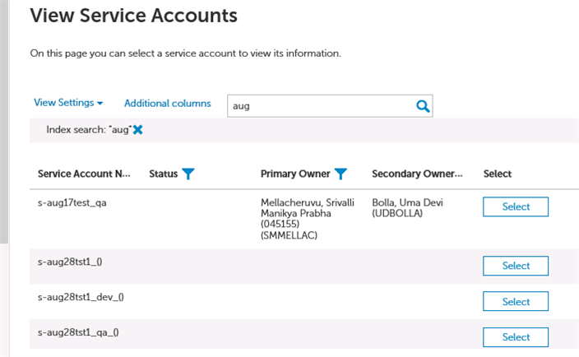Sort by Secondary Owner column header
579x357 pixels.
pyautogui.click(x=417, y=174)
